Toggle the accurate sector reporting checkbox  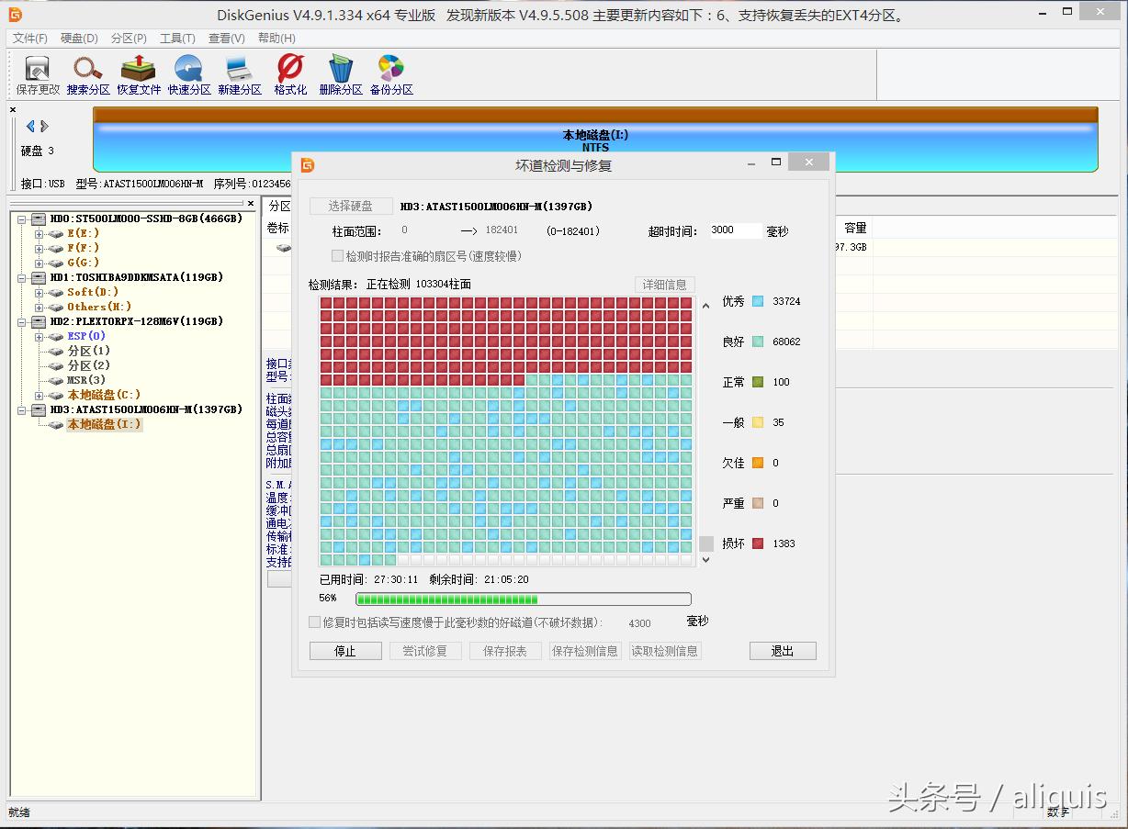[338, 255]
